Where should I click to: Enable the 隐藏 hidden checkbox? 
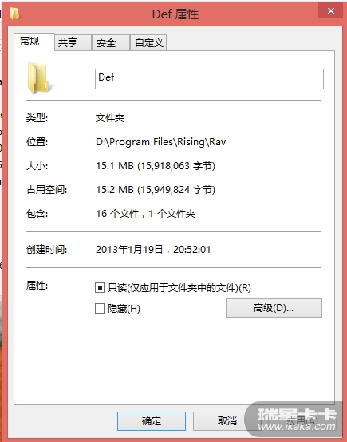tap(100, 309)
